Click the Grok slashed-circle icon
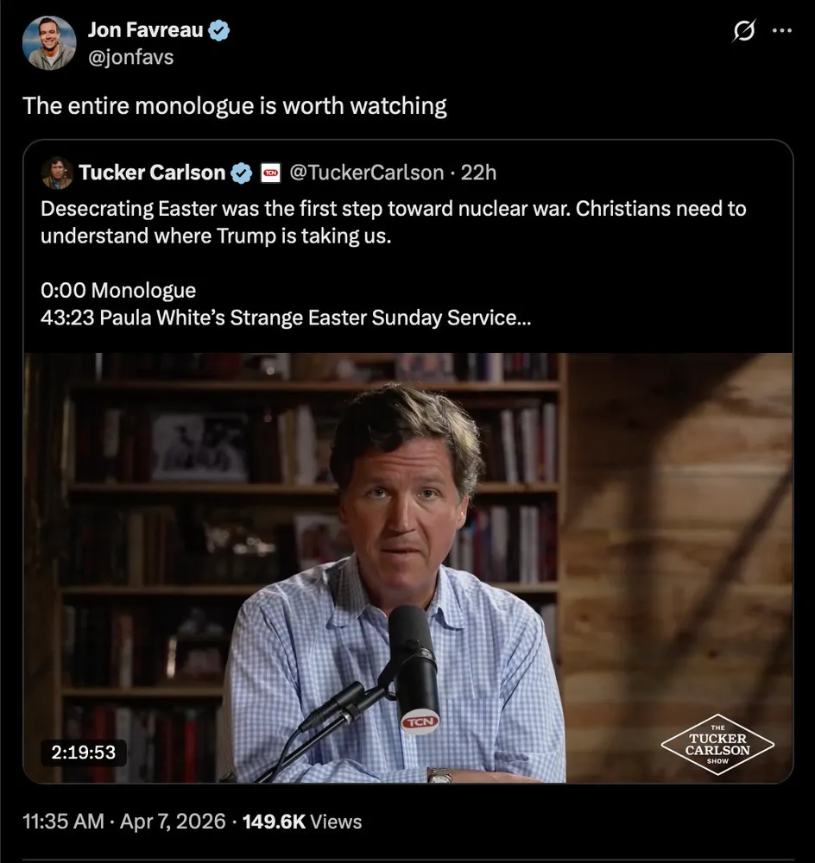815x863 pixels. click(x=742, y=31)
